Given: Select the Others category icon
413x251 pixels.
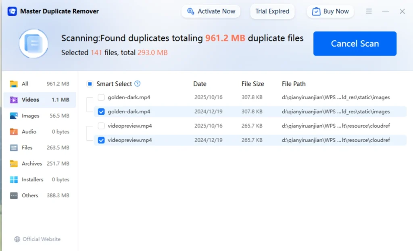Looking at the screenshot, I should [14, 195].
